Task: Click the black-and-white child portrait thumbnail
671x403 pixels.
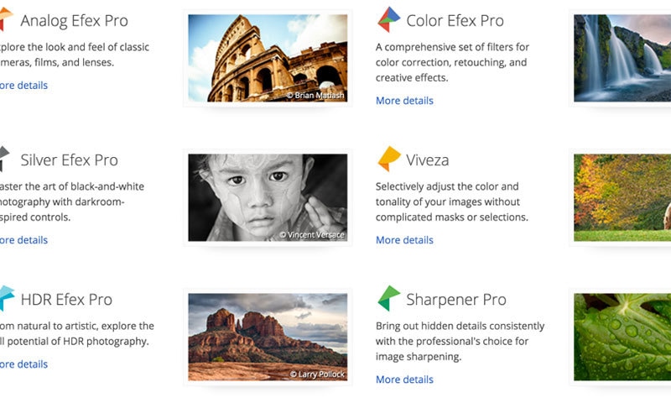Action: pyautogui.click(x=268, y=197)
